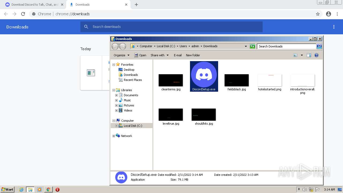Click the Explorer refresh button
Viewport: 343px width, 193px height.
(252, 46)
